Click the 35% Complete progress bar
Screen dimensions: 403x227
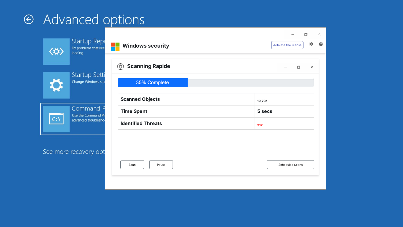(153, 83)
